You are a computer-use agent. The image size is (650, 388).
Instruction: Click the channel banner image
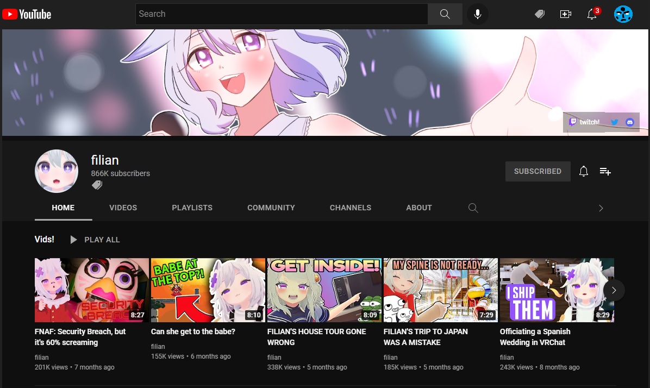(324, 83)
